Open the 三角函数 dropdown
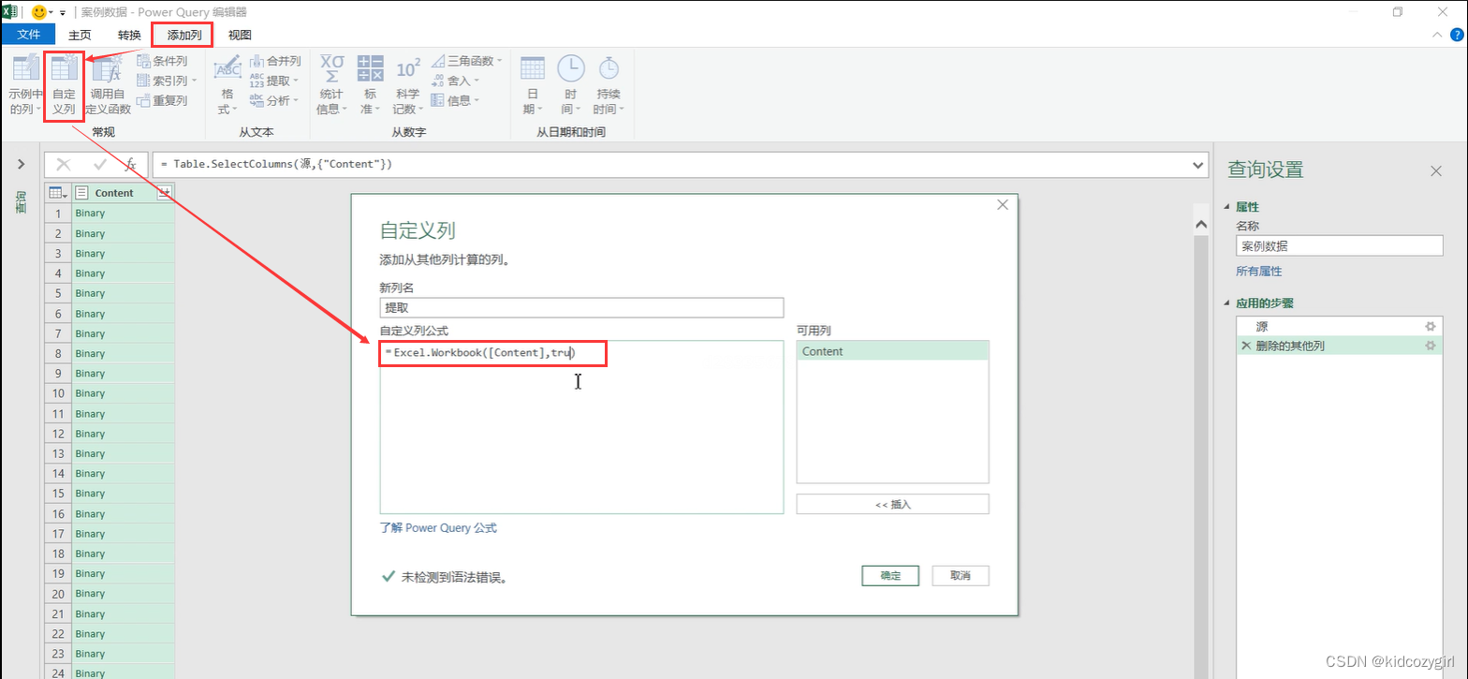Screen dimensions: 1468x679 click(x=466, y=61)
